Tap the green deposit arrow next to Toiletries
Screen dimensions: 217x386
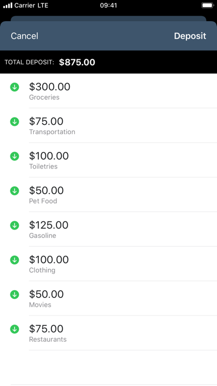pyautogui.click(x=14, y=156)
